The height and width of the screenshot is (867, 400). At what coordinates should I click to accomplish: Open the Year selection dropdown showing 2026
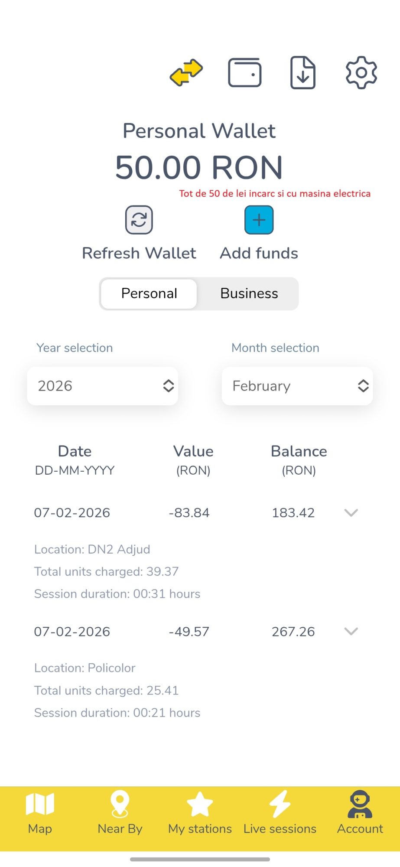coord(103,386)
